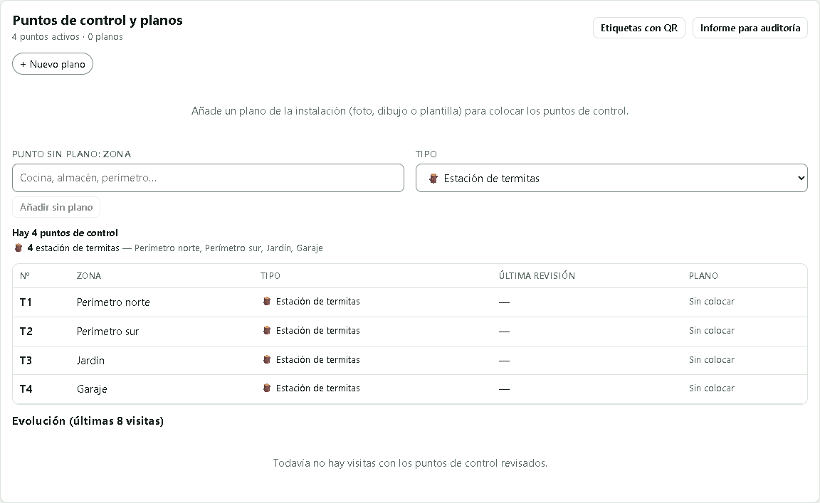Click Estación de termitas type in row T3

318,360
